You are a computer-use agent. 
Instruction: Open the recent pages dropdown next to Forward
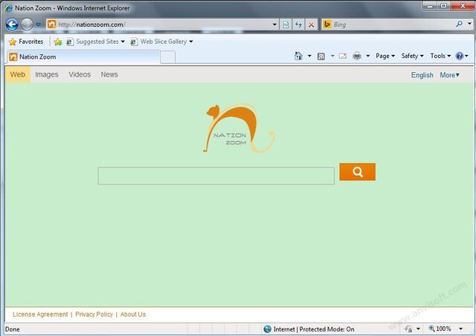coord(38,25)
